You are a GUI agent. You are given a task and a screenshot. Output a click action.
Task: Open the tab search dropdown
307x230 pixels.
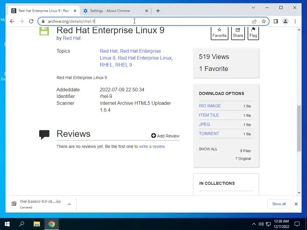pyautogui.click(x=253, y=7)
